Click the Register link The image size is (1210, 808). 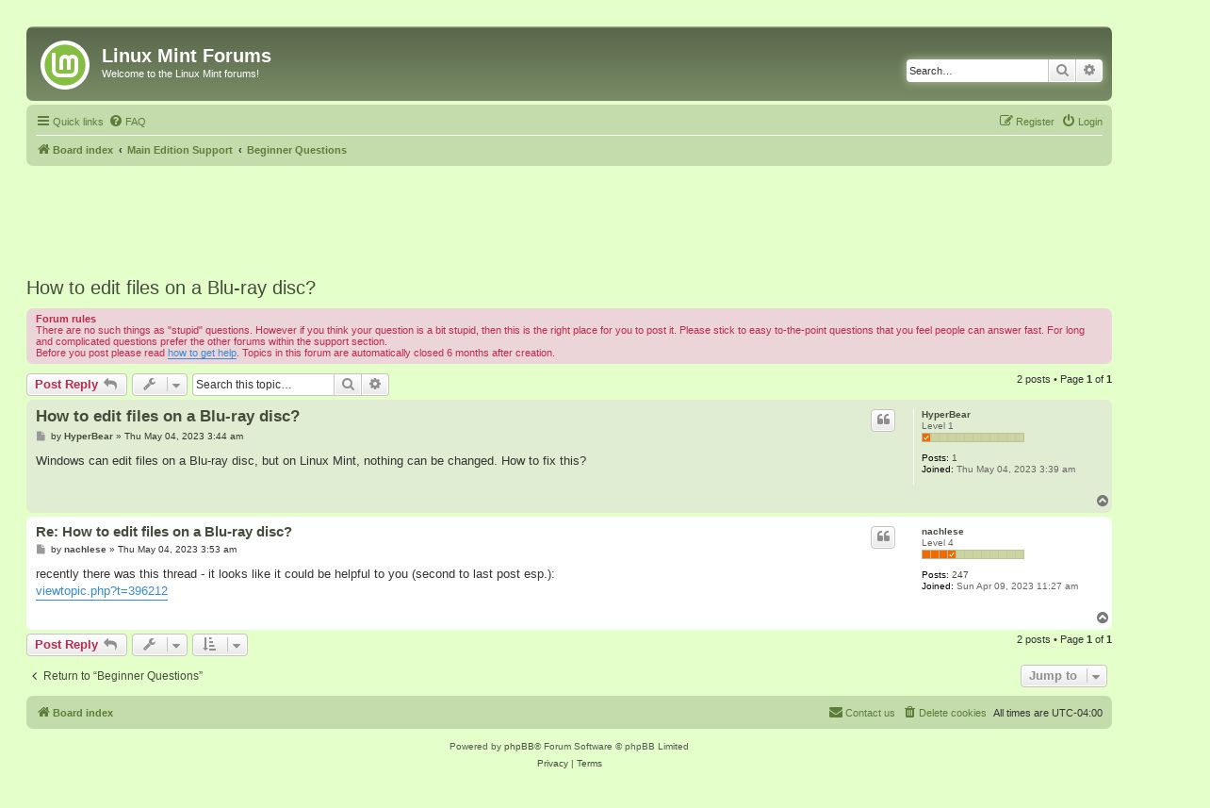point(1026,122)
